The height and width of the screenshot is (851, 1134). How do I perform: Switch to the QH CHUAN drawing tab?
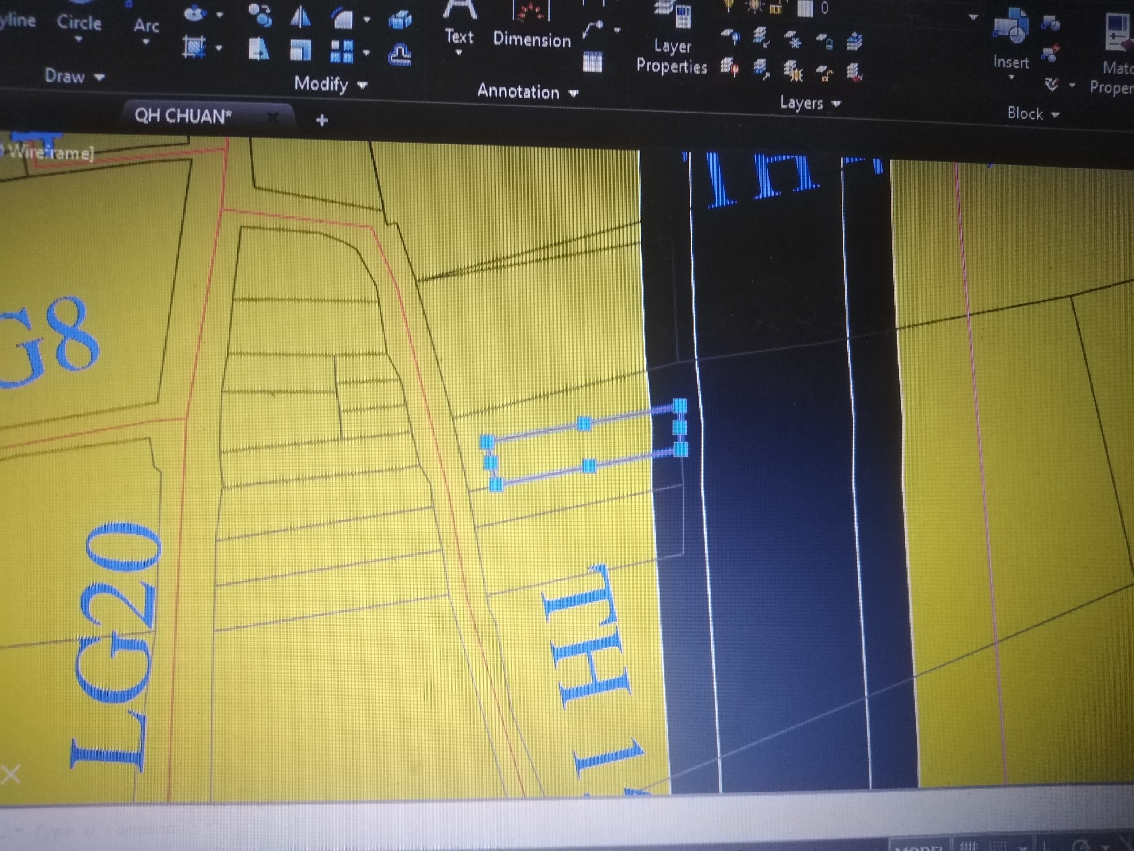pyautogui.click(x=183, y=117)
